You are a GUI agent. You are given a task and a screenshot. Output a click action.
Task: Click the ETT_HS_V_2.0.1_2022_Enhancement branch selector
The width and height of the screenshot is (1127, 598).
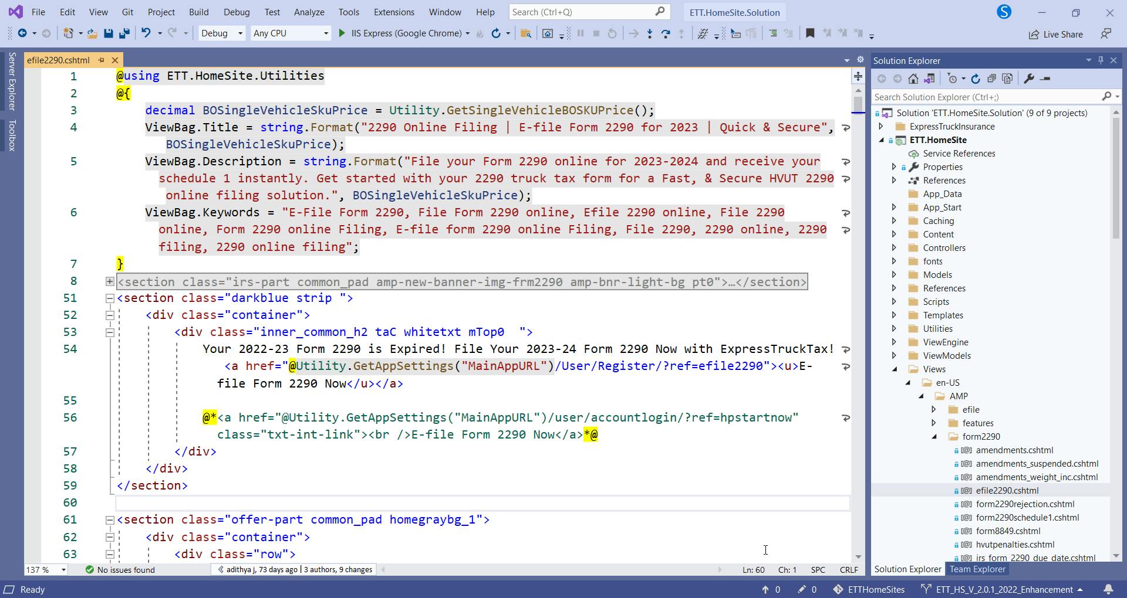pos(1001,589)
